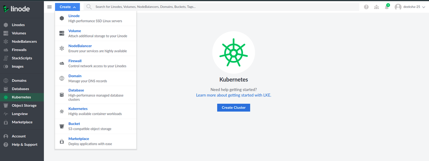Click the High performance SSD Linux servers description
The width and height of the screenshot is (429, 161).
pyautogui.click(x=95, y=21)
